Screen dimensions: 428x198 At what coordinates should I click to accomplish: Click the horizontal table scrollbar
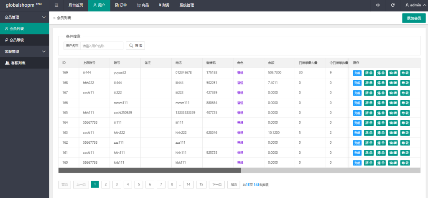click(150, 170)
